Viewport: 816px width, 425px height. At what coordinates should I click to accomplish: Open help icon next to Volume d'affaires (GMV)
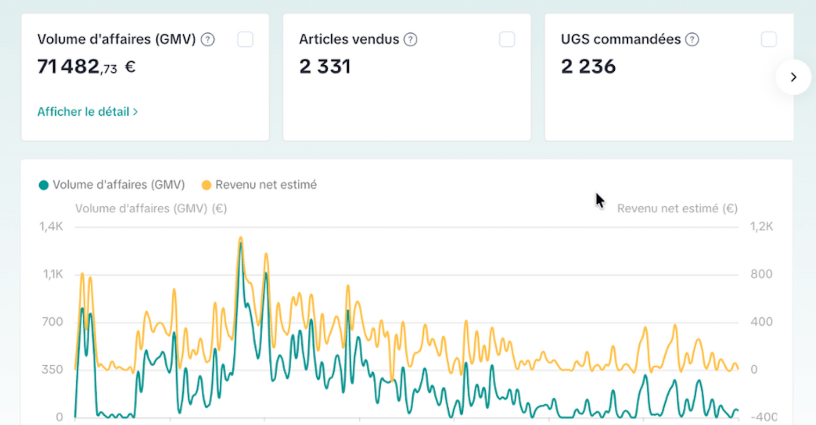point(208,40)
